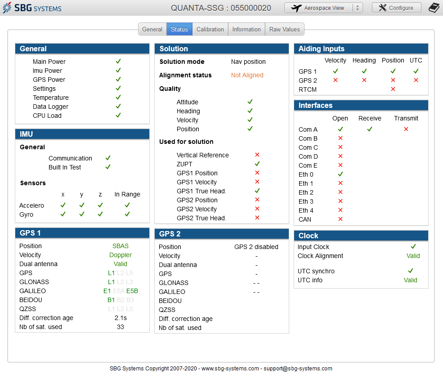Click the Com A Receive check mark

[370, 129]
